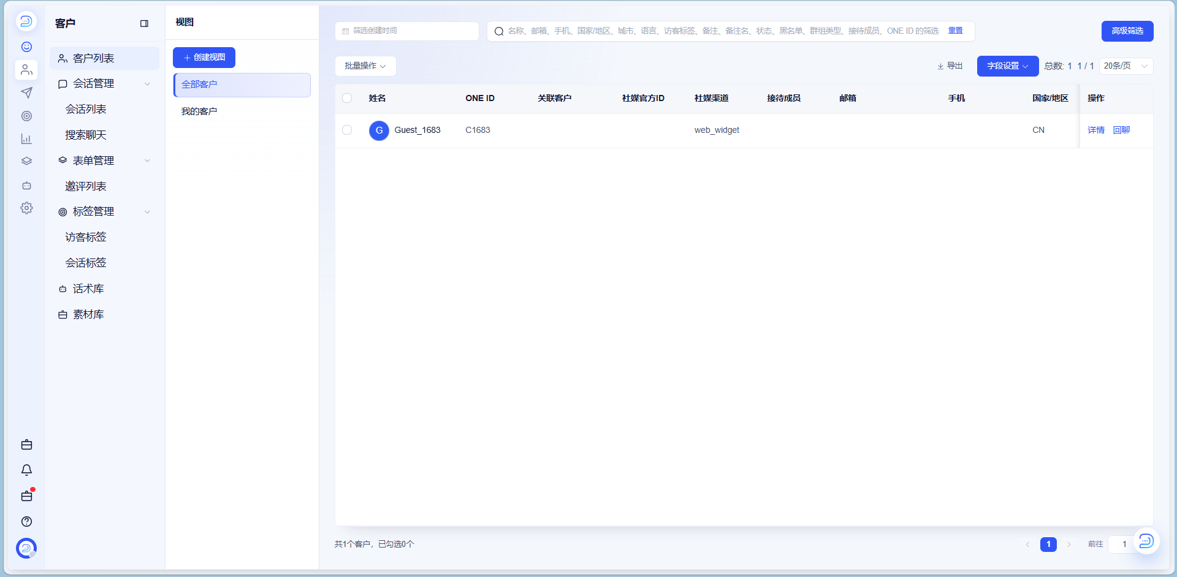Collapse the 标签管理 menu group

[147, 212]
